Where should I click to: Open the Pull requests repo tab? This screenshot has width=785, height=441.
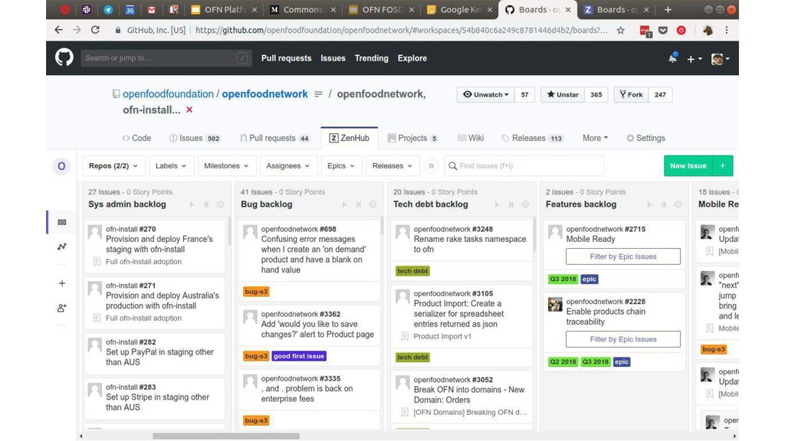click(x=275, y=138)
